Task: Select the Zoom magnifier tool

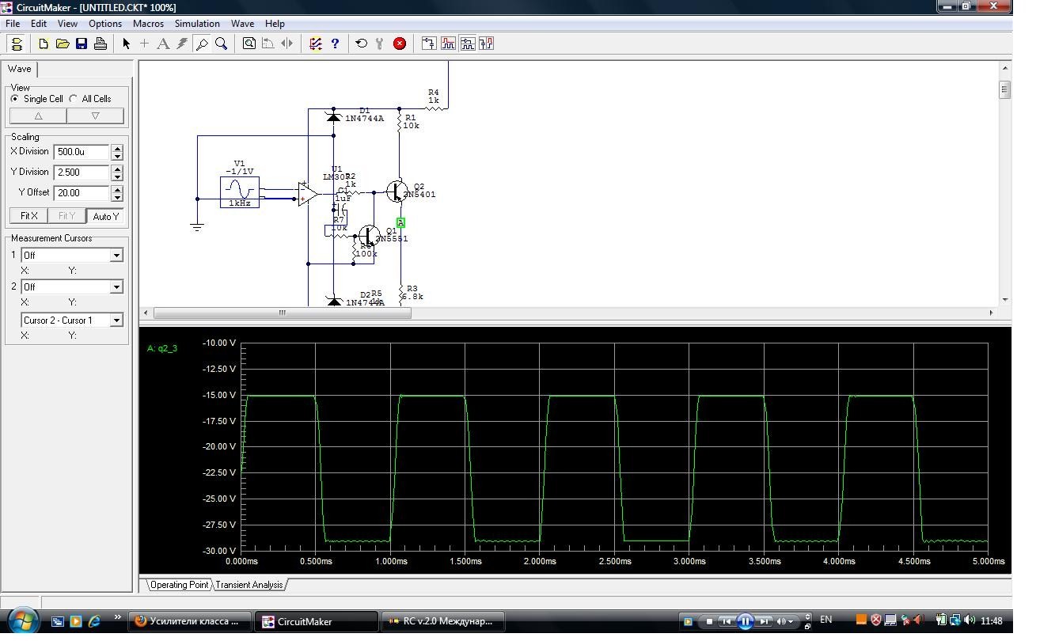Action: pyautogui.click(x=221, y=44)
